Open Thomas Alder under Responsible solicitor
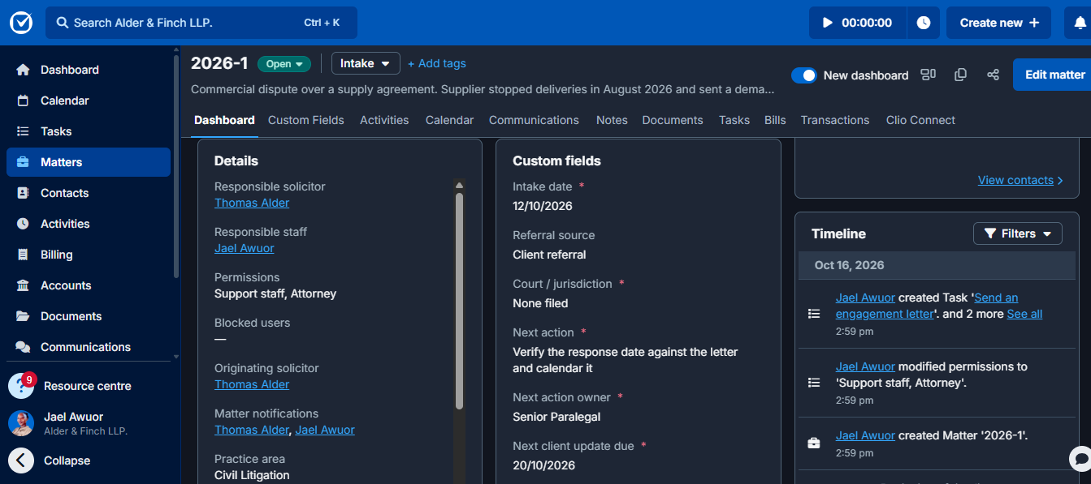The height and width of the screenshot is (484, 1091). pos(252,203)
